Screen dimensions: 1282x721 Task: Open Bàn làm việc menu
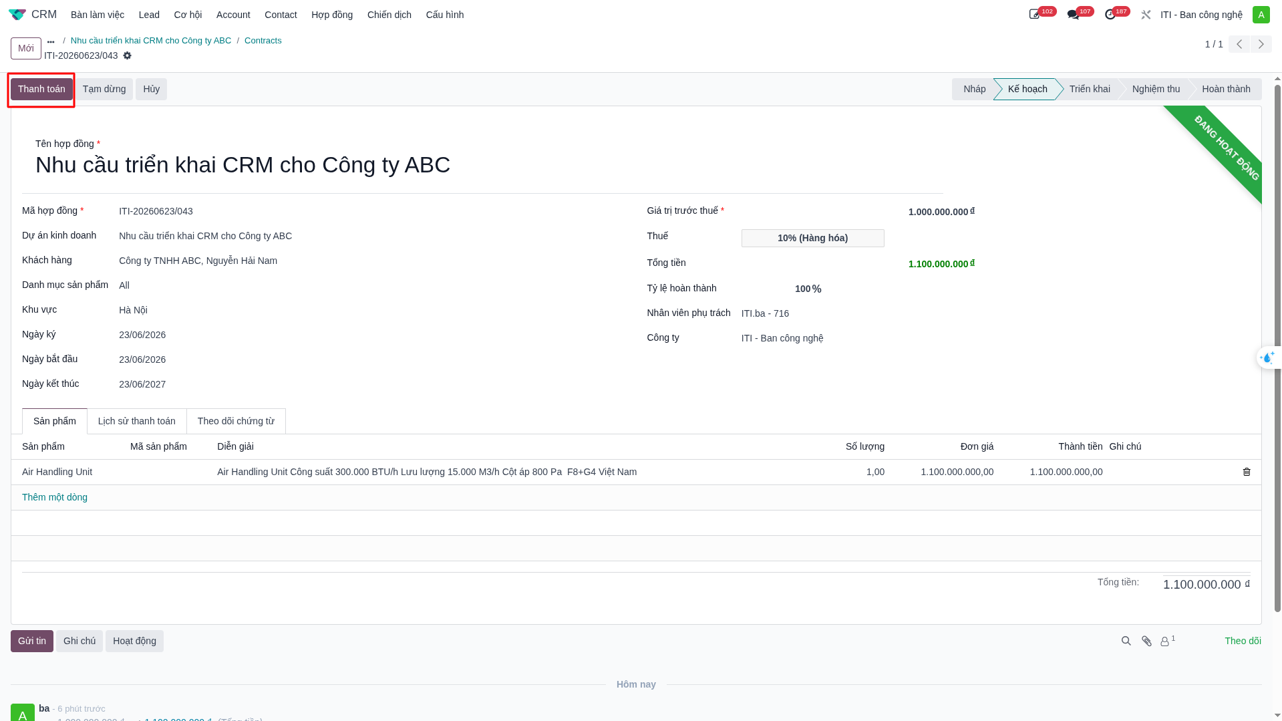tap(98, 15)
